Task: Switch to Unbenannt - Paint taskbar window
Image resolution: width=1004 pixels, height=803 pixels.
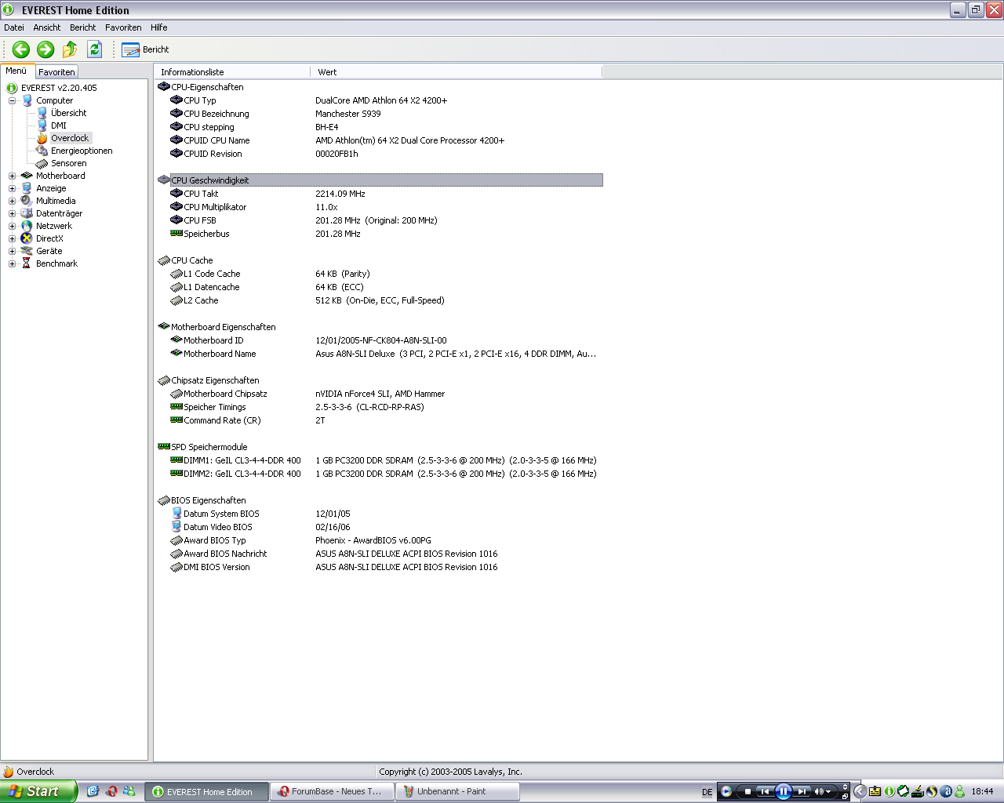Action: pos(457,792)
